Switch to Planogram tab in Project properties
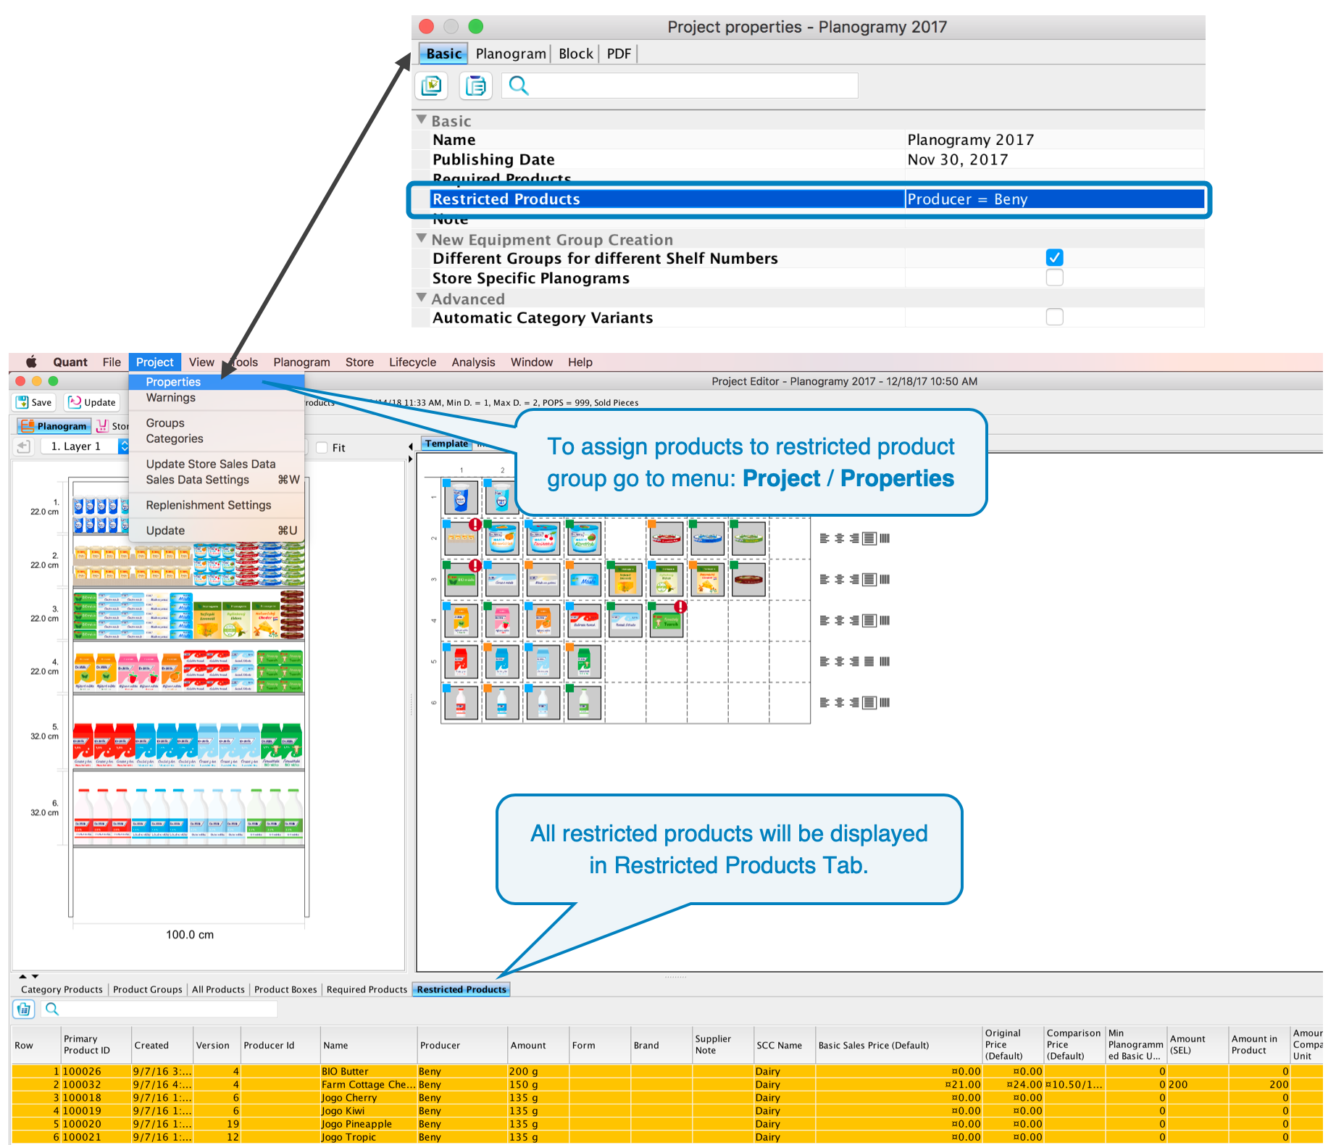This screenshot has width=1336, height=1145. pyautogui.click(x=511, y=54)
